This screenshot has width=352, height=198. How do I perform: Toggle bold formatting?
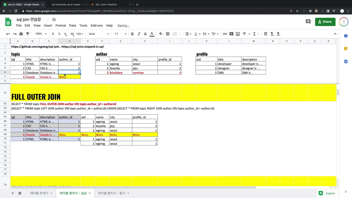click(x=132, y=34)
